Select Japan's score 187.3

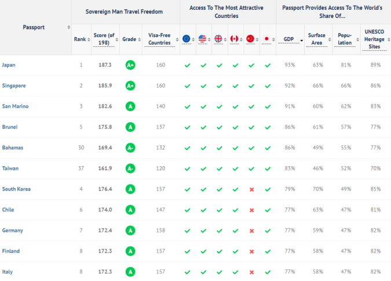105,65
